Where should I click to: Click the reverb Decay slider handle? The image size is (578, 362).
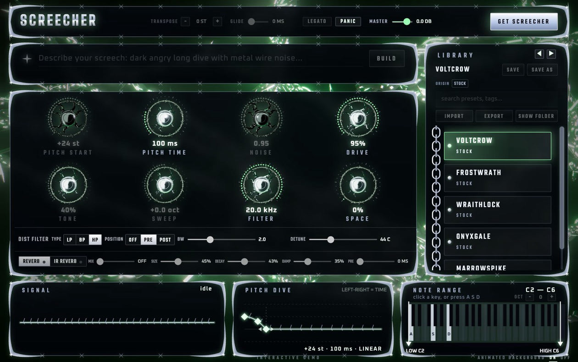pyautogui.click(x=245, y=261)
